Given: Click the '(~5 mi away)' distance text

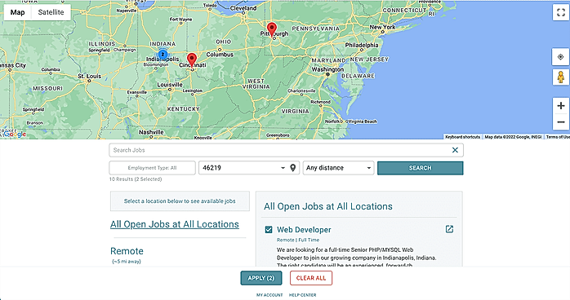Looking at the screenshot, I should tap(127, 261).
